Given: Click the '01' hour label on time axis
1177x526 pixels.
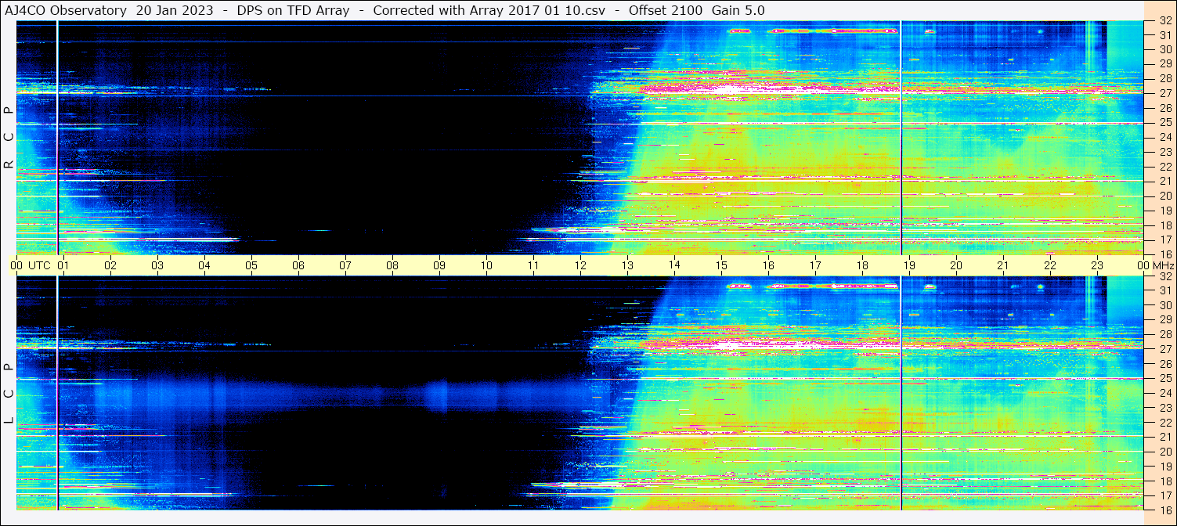Looking at the screenshot, I should 63,265.
